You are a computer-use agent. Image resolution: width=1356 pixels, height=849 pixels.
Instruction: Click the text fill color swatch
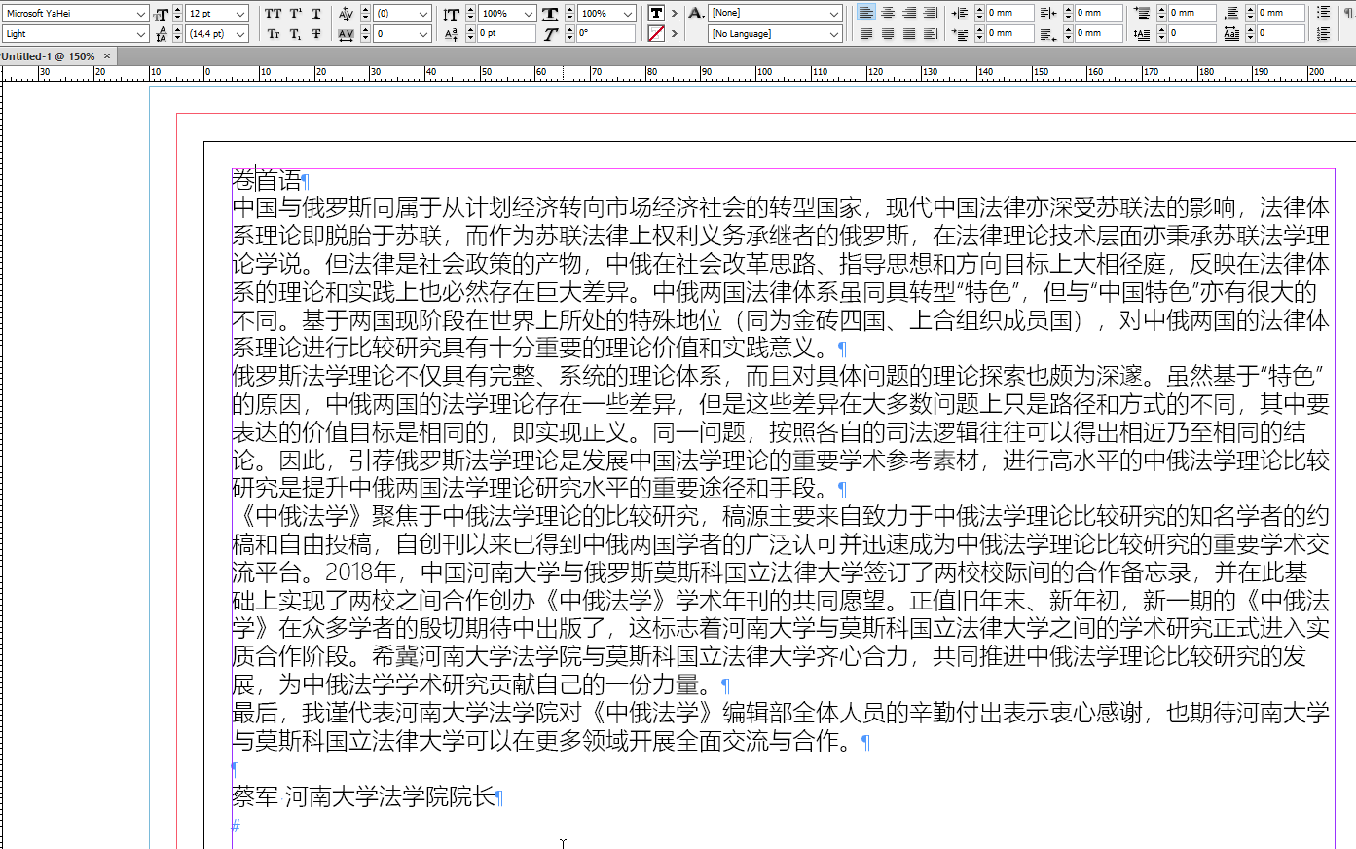point(656,13)
